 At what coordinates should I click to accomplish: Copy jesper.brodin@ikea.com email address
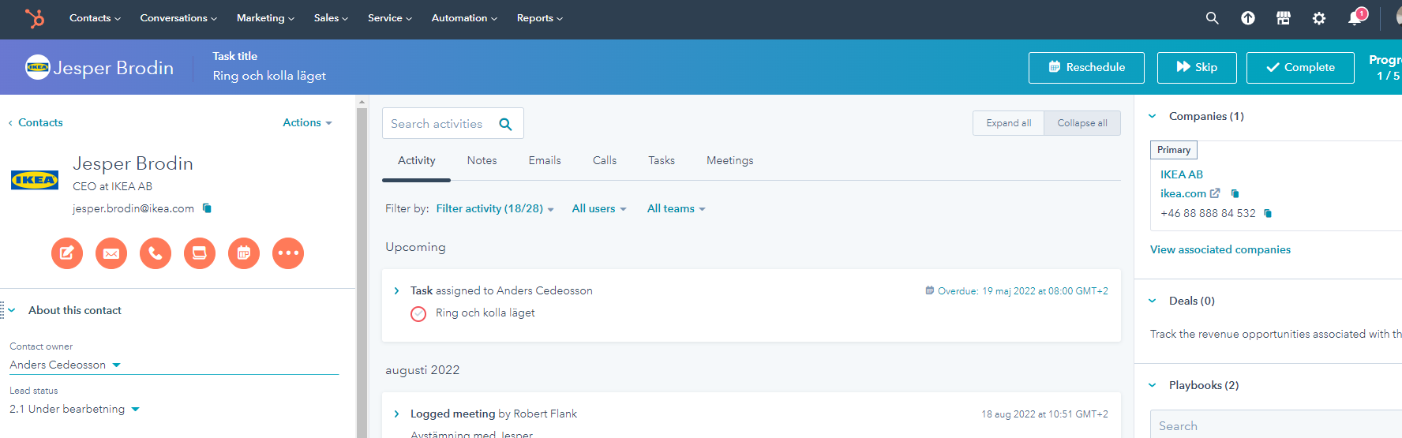click(x=207, y=208)
